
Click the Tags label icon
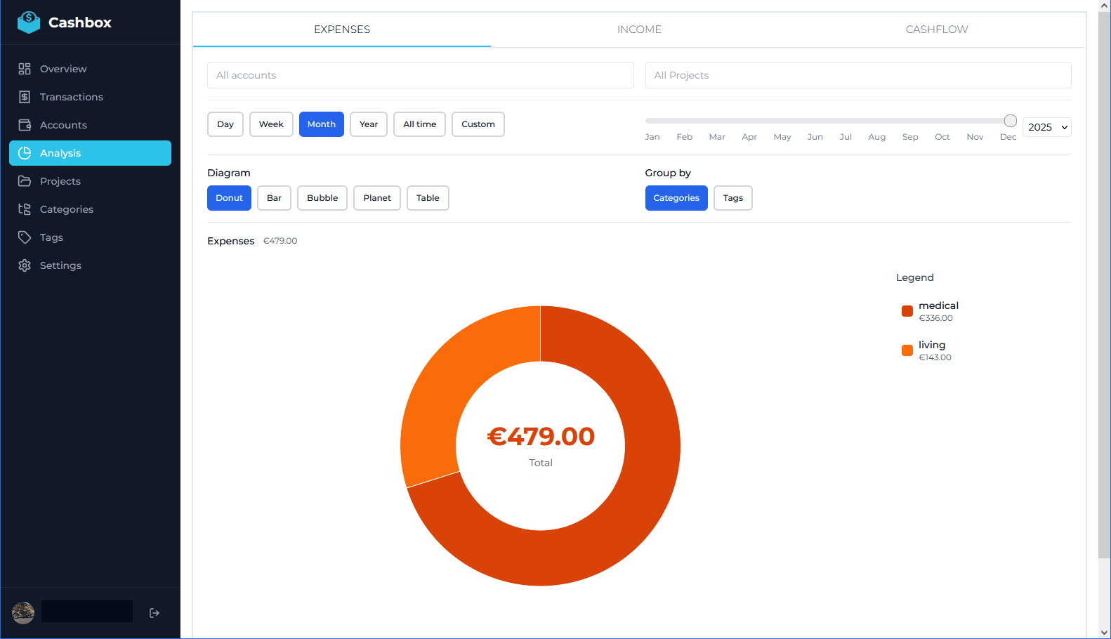pos(25,237)
